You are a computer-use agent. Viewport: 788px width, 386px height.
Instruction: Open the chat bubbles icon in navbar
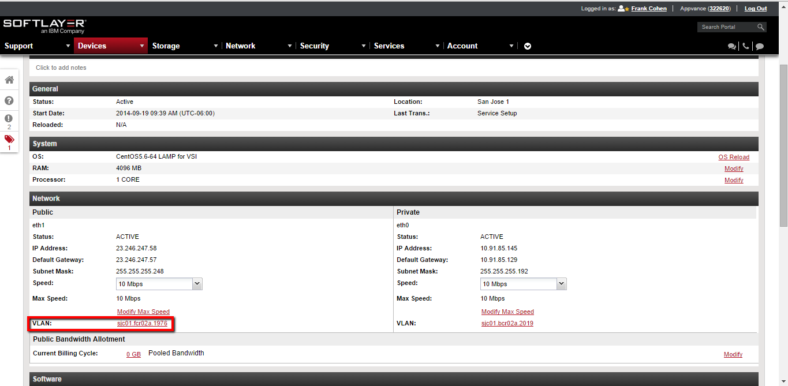[x=732, y=47]
